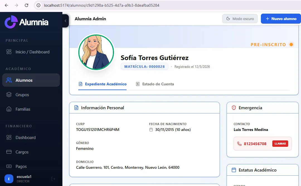This screenshot has width=301, height=186.
Task: Open Familias in the sidebar
Action: click(31, 109)
